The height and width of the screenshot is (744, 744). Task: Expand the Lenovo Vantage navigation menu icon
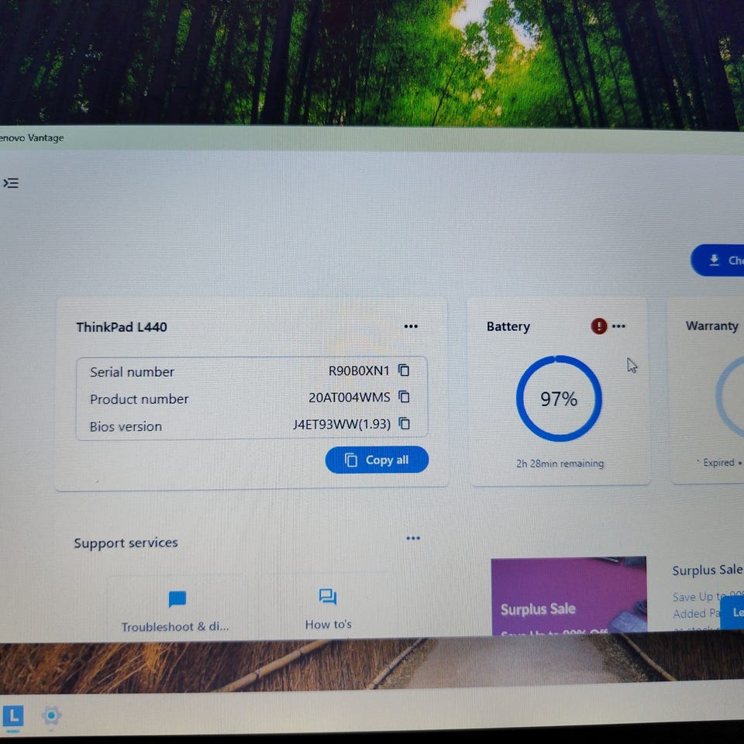(x=11, y=183)
